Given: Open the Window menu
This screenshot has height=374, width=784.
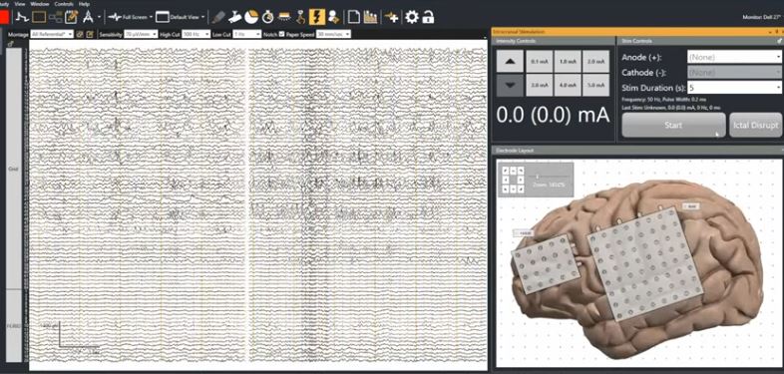Looking at the screenshot, I should tap(40, 4).
